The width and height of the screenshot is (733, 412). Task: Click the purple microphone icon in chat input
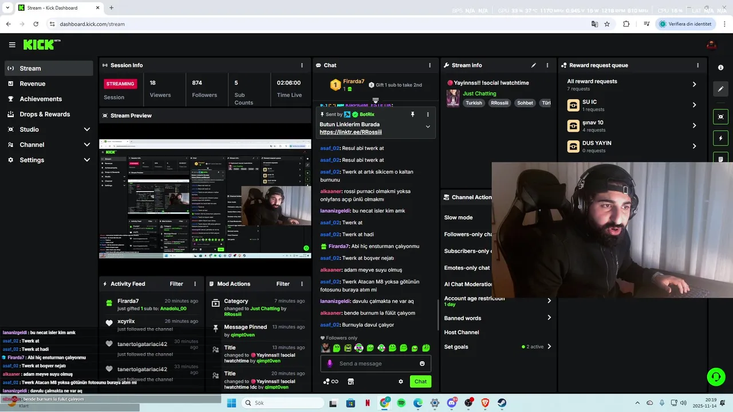[x=329, y=363]
